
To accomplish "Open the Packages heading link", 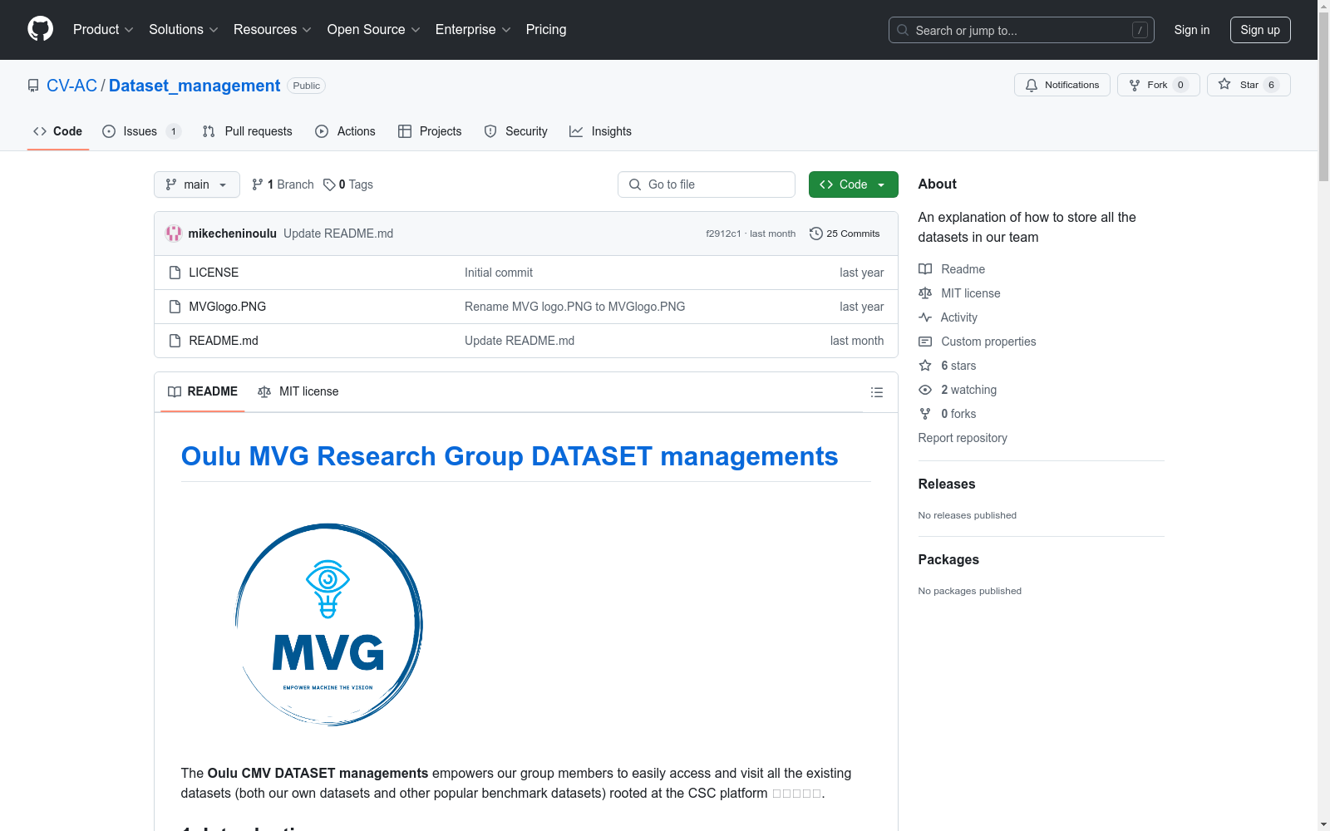I will tap(948, 559).
